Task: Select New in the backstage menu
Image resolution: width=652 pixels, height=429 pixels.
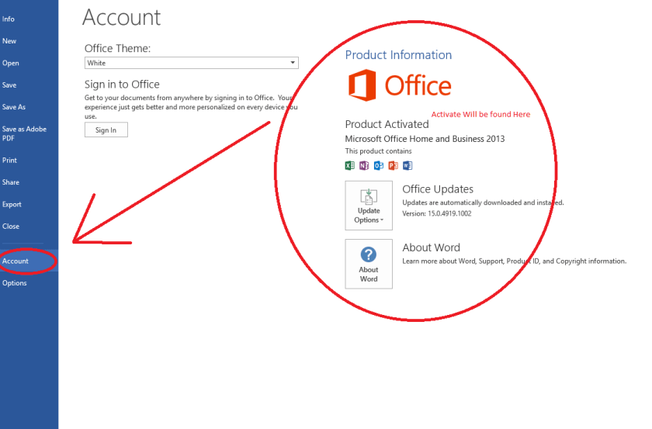Action: coord(9,41)
